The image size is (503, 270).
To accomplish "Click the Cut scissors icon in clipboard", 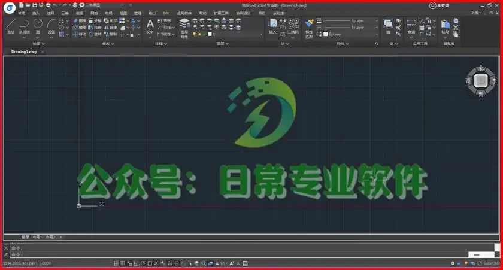I will (456, 28).
